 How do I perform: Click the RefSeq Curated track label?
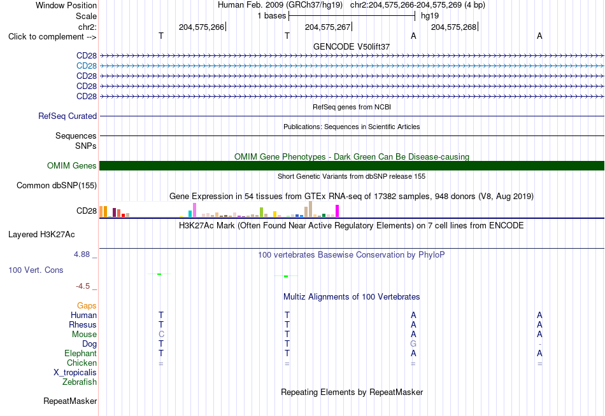click(68, 116)
